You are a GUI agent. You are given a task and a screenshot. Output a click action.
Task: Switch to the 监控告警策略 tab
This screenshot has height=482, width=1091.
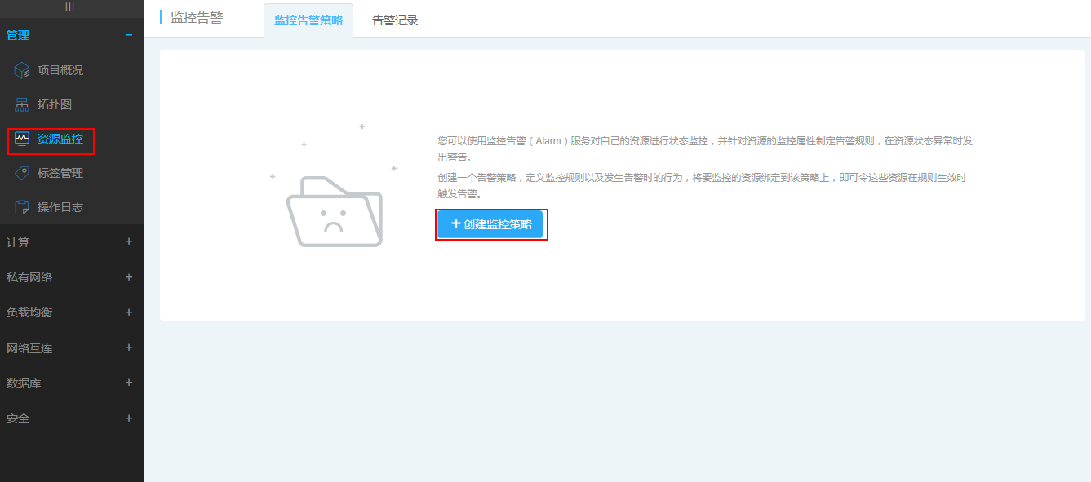pyautogui.click(x=308, y=20)
